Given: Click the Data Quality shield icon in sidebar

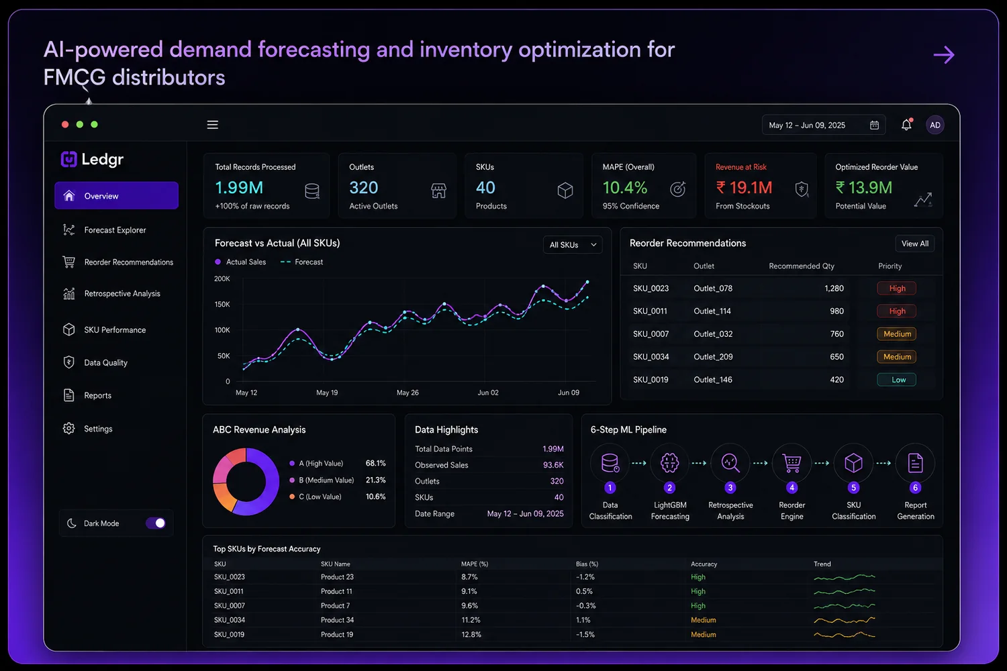Looking at the screenshot, I should pos(68,362).
